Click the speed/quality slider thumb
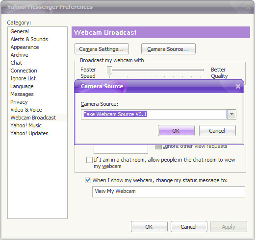Screen dimensions: 255x240 [109, 71]
